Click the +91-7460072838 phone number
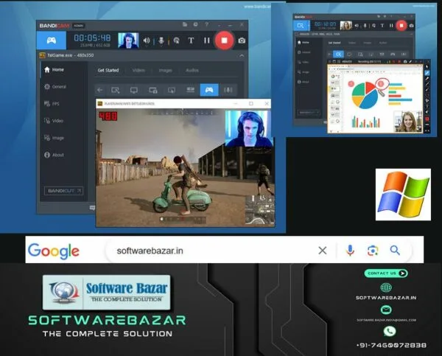The image size is (442, 356). point(391,345)
